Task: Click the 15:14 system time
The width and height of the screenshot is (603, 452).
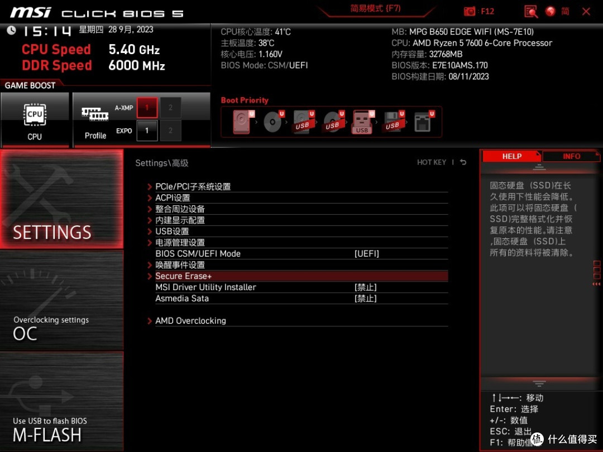Action: point(47,31)
